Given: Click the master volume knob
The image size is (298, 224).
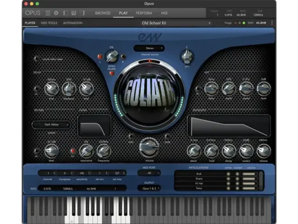Looking at the screenshot, I should coord(149,148).
